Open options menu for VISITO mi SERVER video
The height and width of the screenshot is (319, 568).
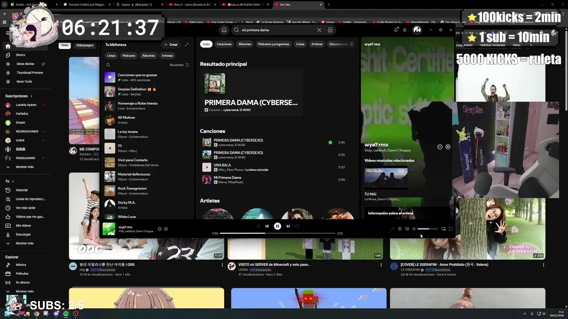pyautogui.click(x=381, y=265)
